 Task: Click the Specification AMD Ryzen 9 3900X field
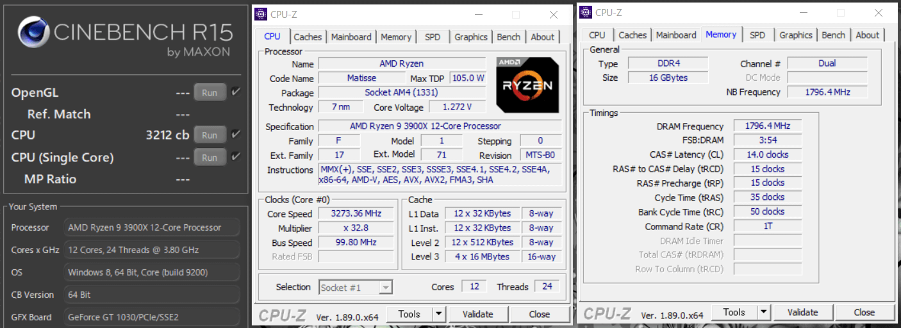(440, 126)
